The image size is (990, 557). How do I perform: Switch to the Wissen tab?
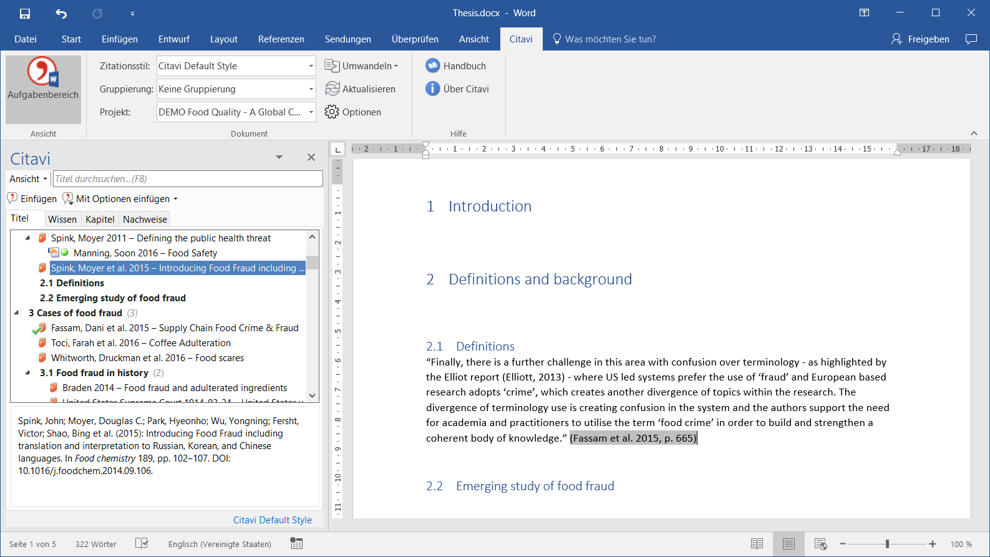pos(62,220)
